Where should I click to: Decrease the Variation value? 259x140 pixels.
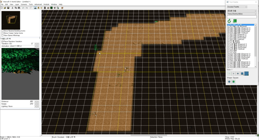[x=36, y=44]
